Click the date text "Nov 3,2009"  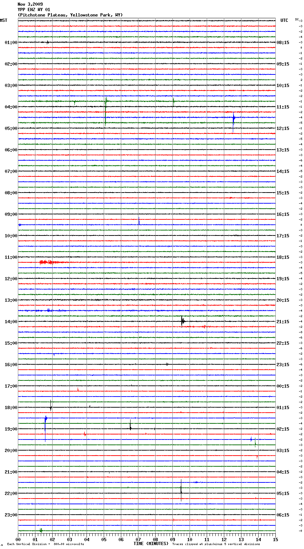pos(30,4)
